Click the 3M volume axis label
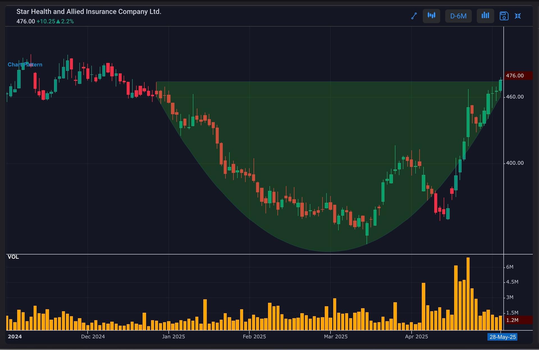Image resolution: width=539 pixels, height=350 pixels. pos(510,297)
